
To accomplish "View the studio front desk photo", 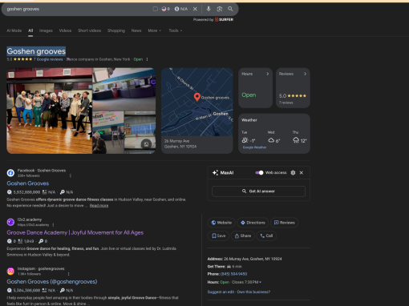I will click(124, 89).
